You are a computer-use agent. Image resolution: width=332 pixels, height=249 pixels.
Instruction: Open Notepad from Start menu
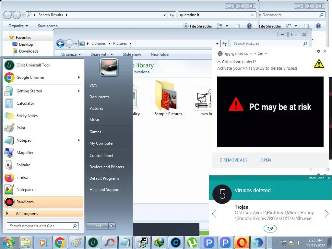coord(43,140)
